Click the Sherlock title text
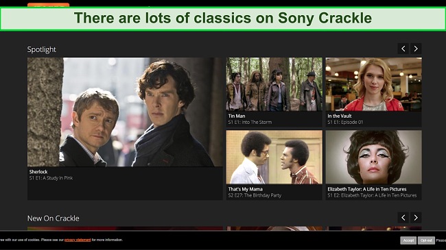 (x=38, y=172)
